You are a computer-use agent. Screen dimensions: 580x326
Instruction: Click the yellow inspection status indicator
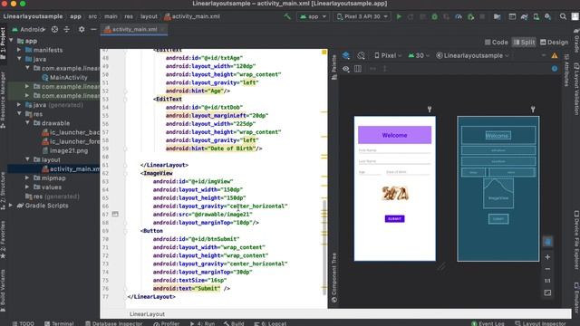tap(324, 53)
